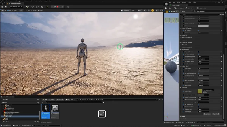The width and height of the screenshot is (227, 127).
Task: Disable the Falloff Amount override checkbox
Action: click(184, 85)
